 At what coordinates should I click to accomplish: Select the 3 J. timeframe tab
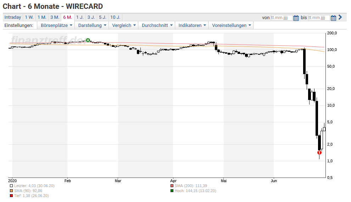coord(91,17)
